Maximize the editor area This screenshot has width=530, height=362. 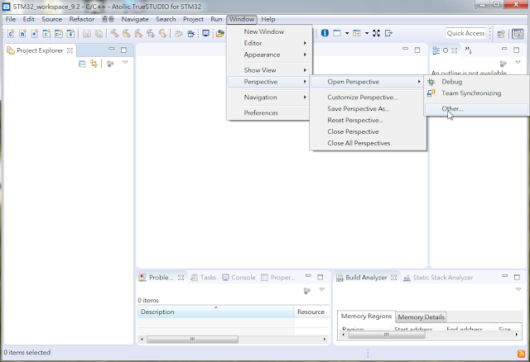click(417, 50)
